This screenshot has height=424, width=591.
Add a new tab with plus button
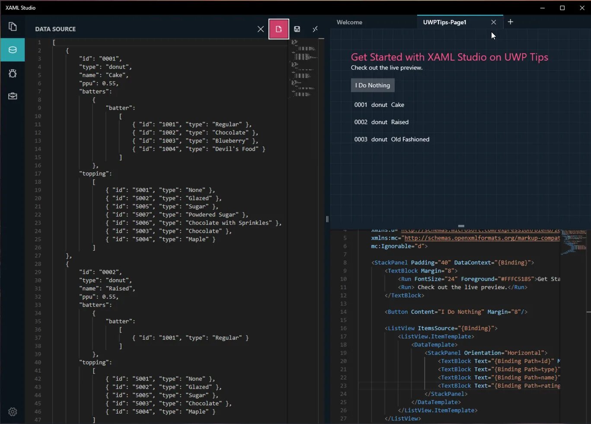tap(510, 22)
